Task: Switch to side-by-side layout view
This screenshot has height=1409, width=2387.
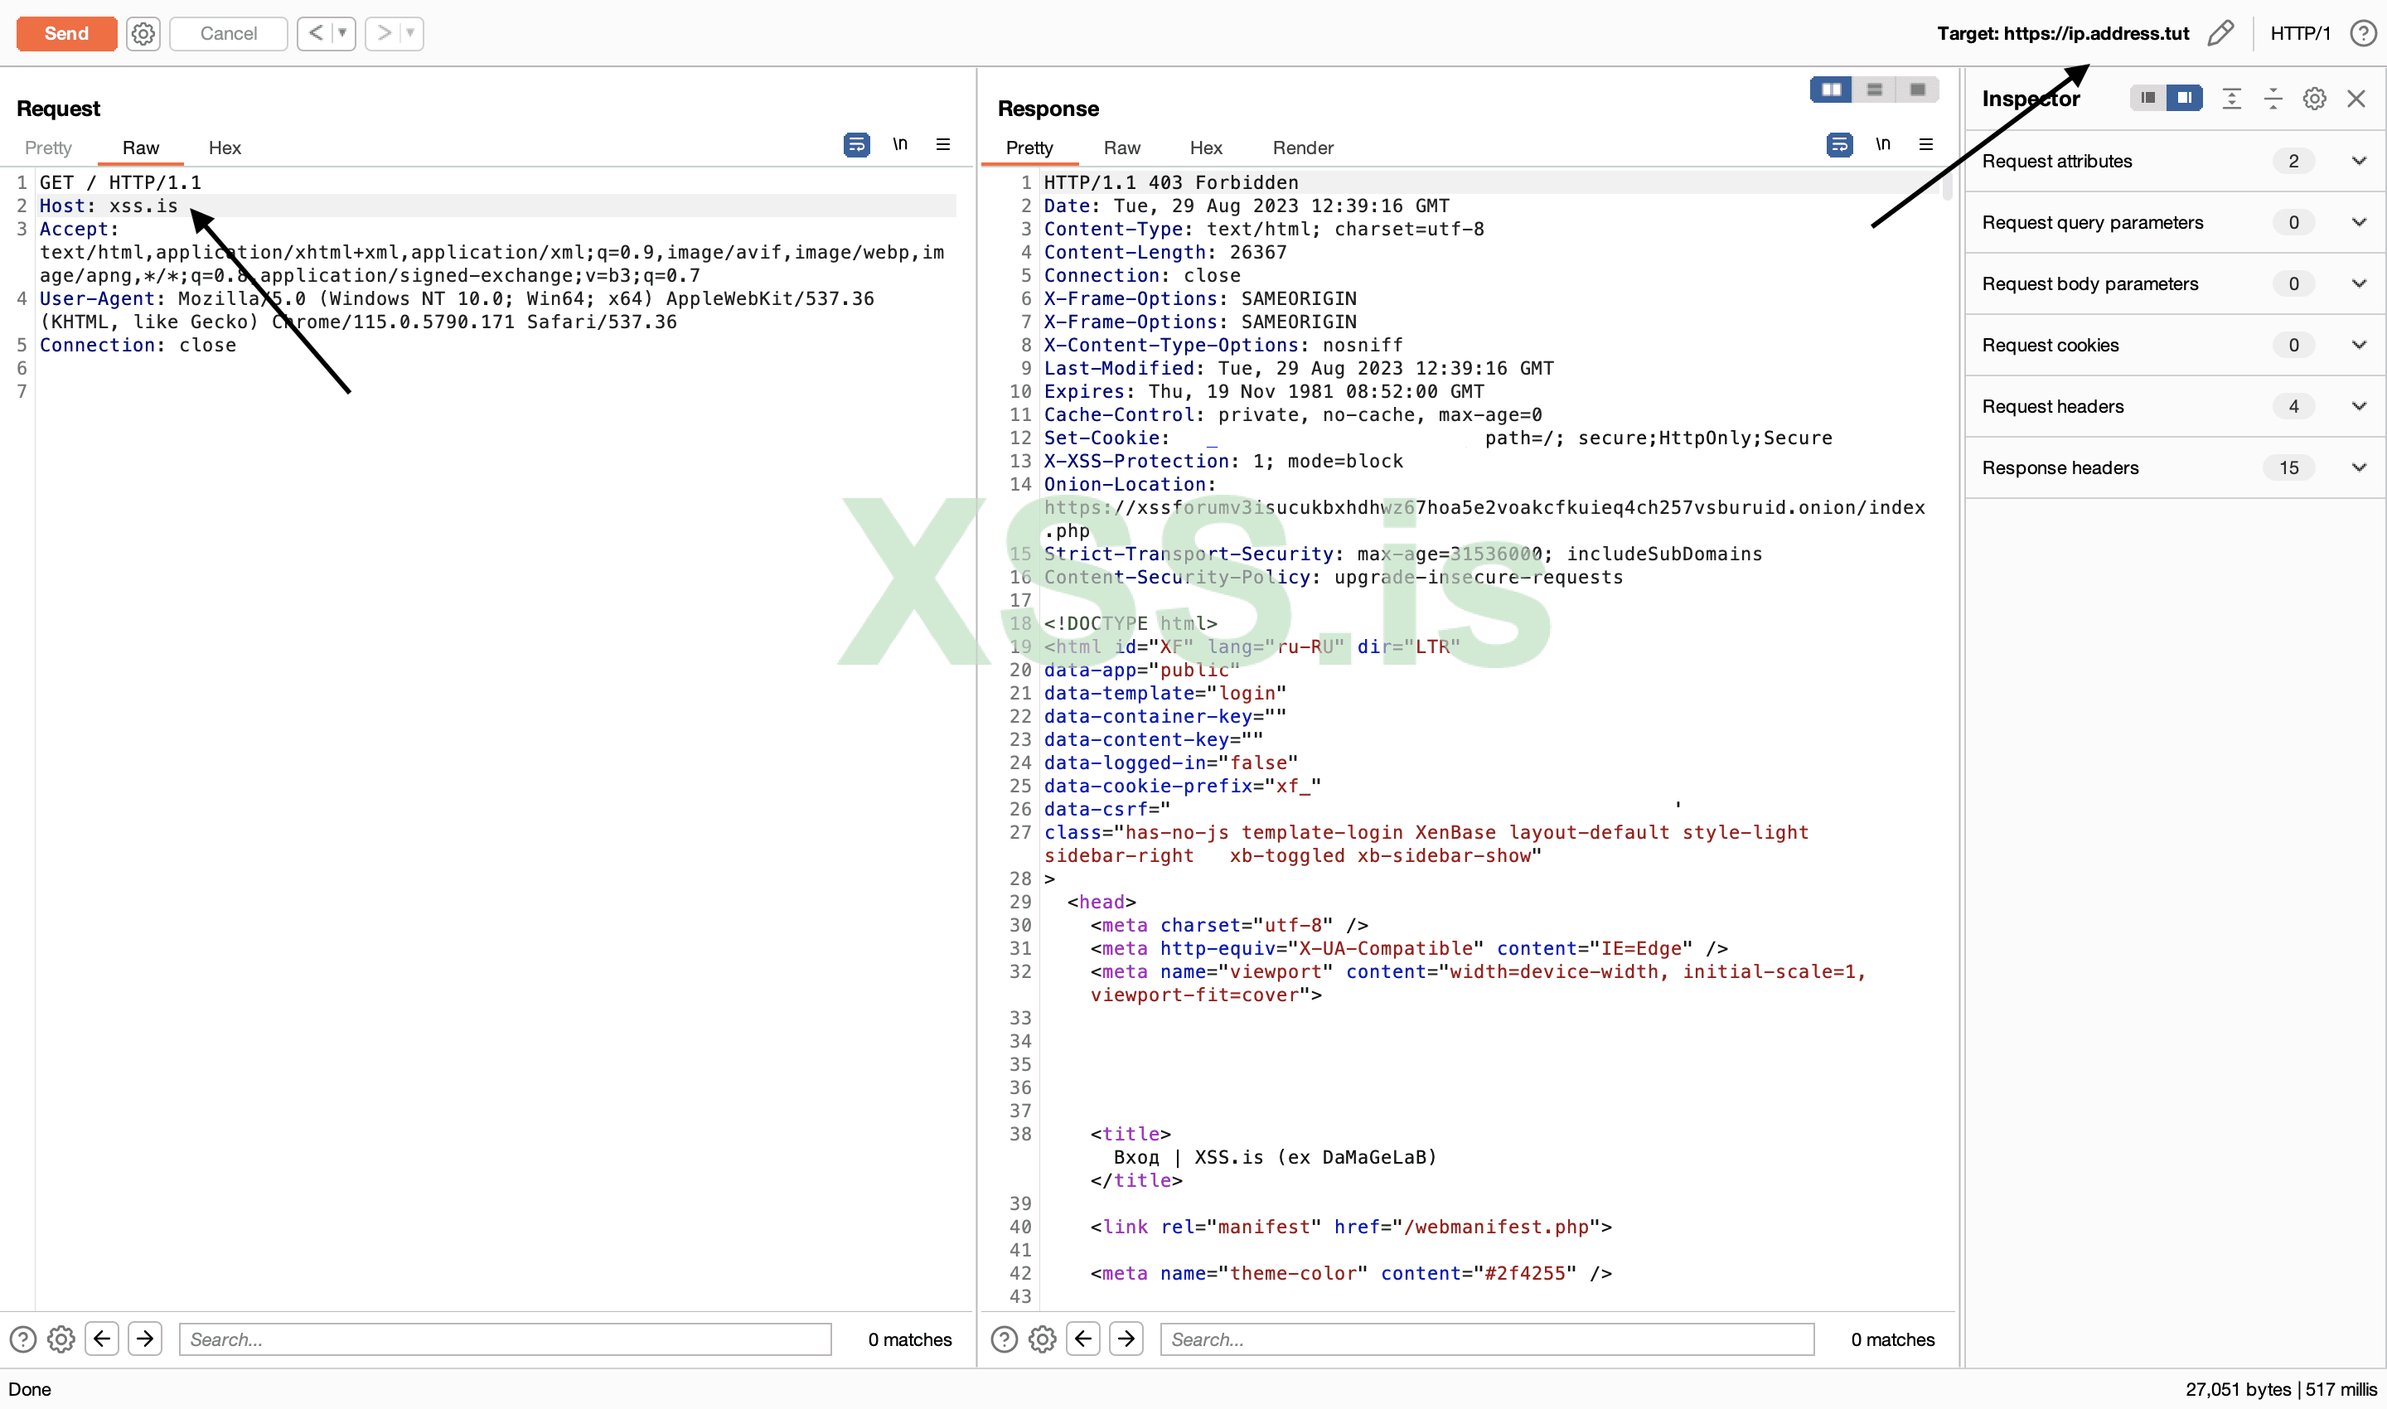Action: pyautogui.click(x=1831, y=90)
